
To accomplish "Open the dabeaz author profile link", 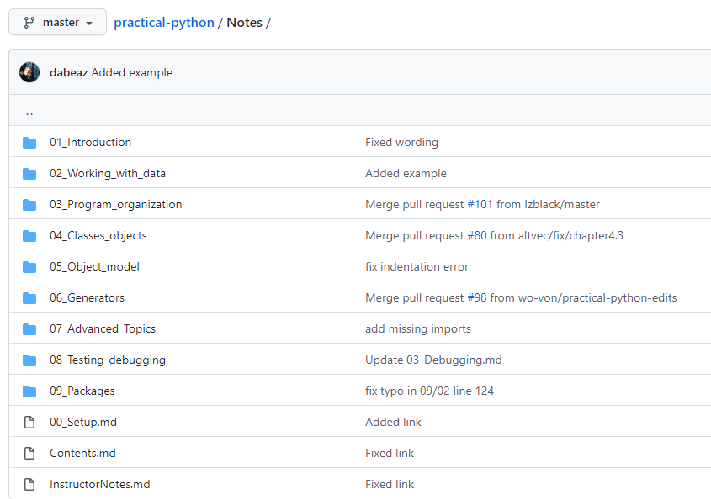I will pos(69,72).
